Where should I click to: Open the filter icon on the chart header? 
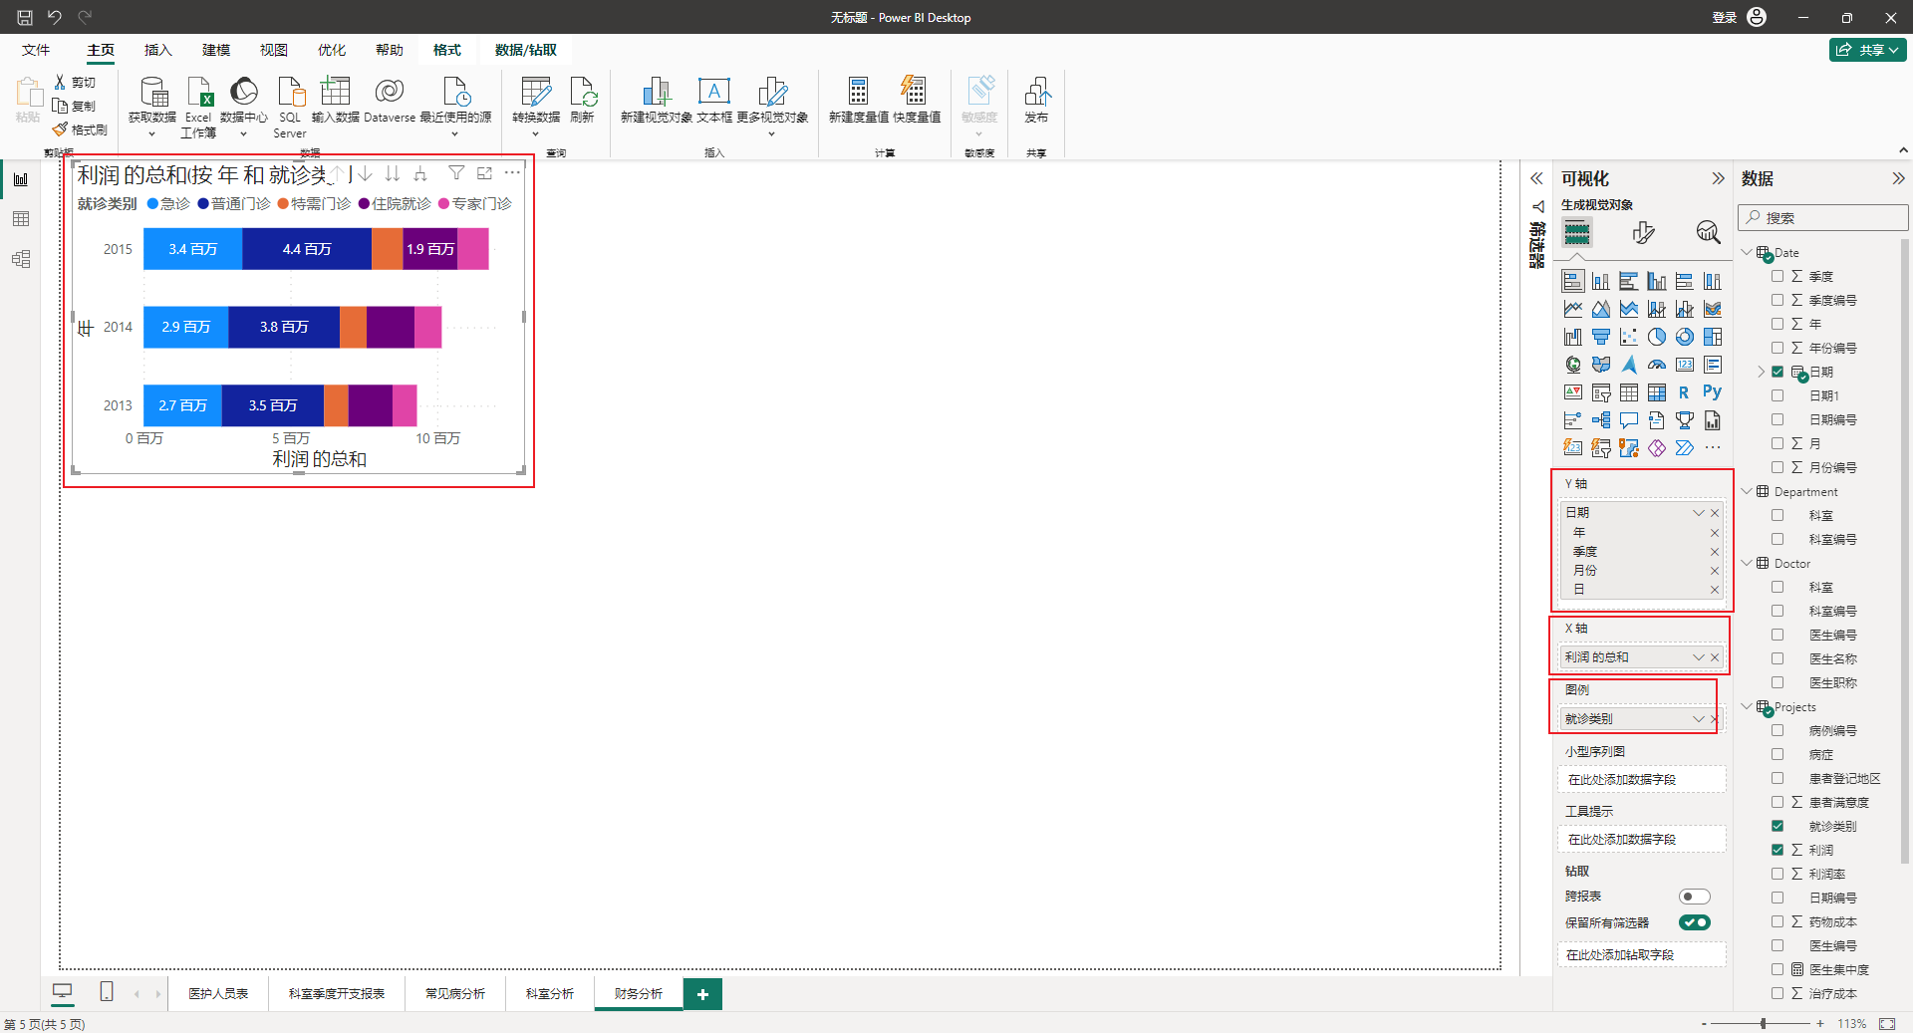tap(456, 173)
